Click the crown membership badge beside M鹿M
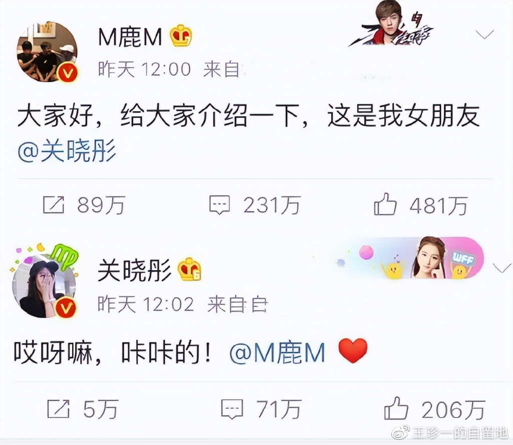Screen dimensions: 513x445 point(181,36)
